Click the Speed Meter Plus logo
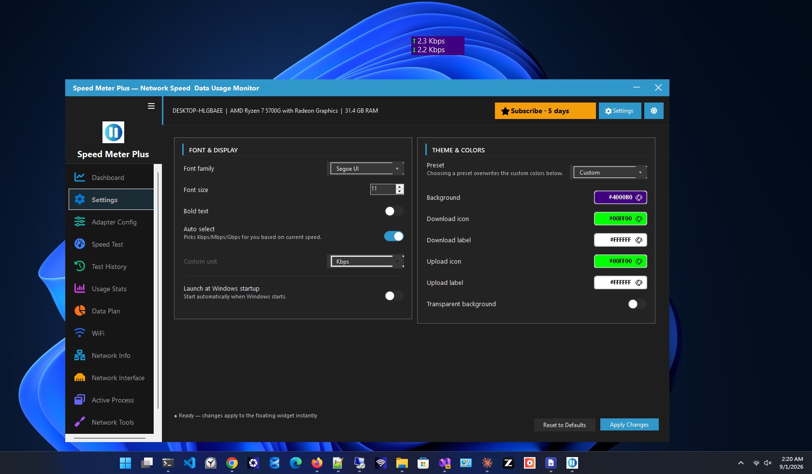Screen dimensions: 812x474 click(x=113, y=132)
